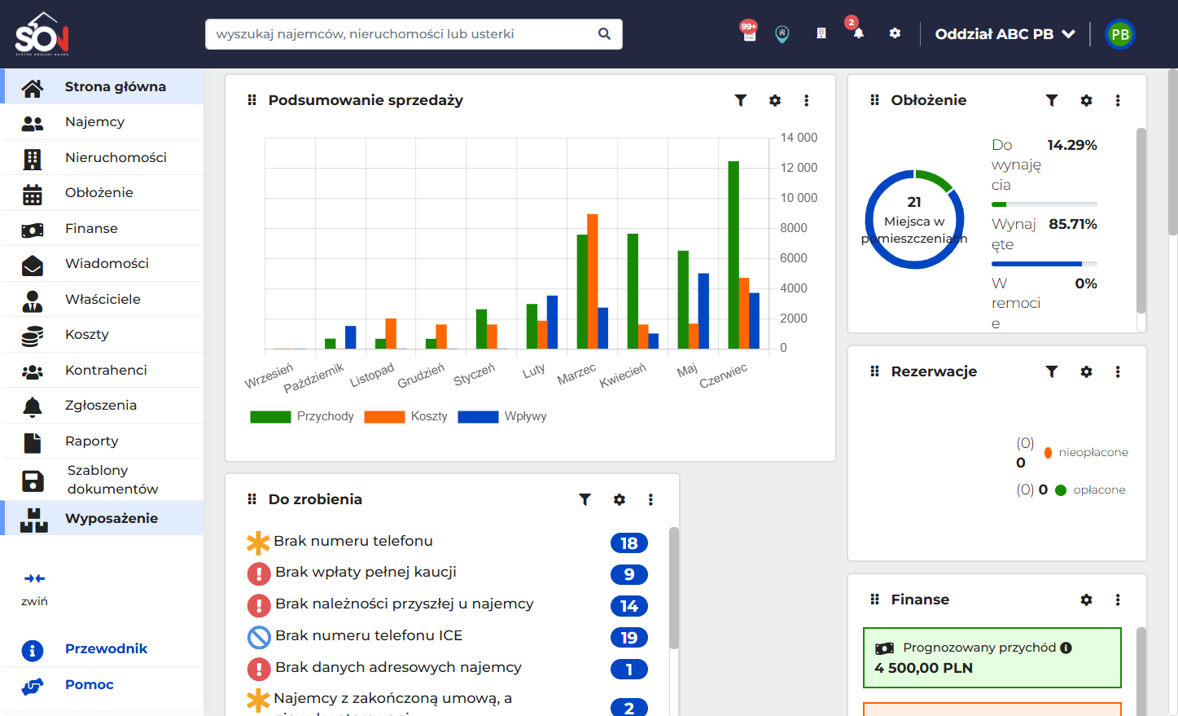The height and width of the screenshot is (716, 1178).
Task: Open Finanse widget three-dot menu
Action: [1118, 600]
